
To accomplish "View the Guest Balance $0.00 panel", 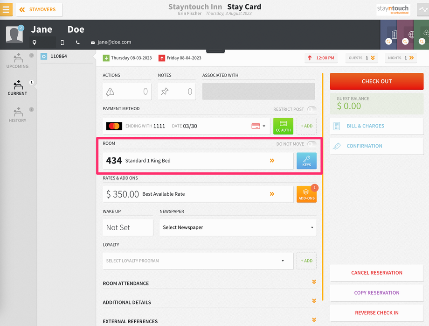I will (x=377, y=104).
